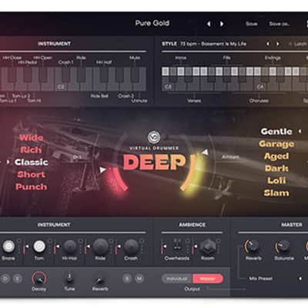Click the E button left of Decay
The width and height of the screenshot is (308, 308).
coord(18,278)
